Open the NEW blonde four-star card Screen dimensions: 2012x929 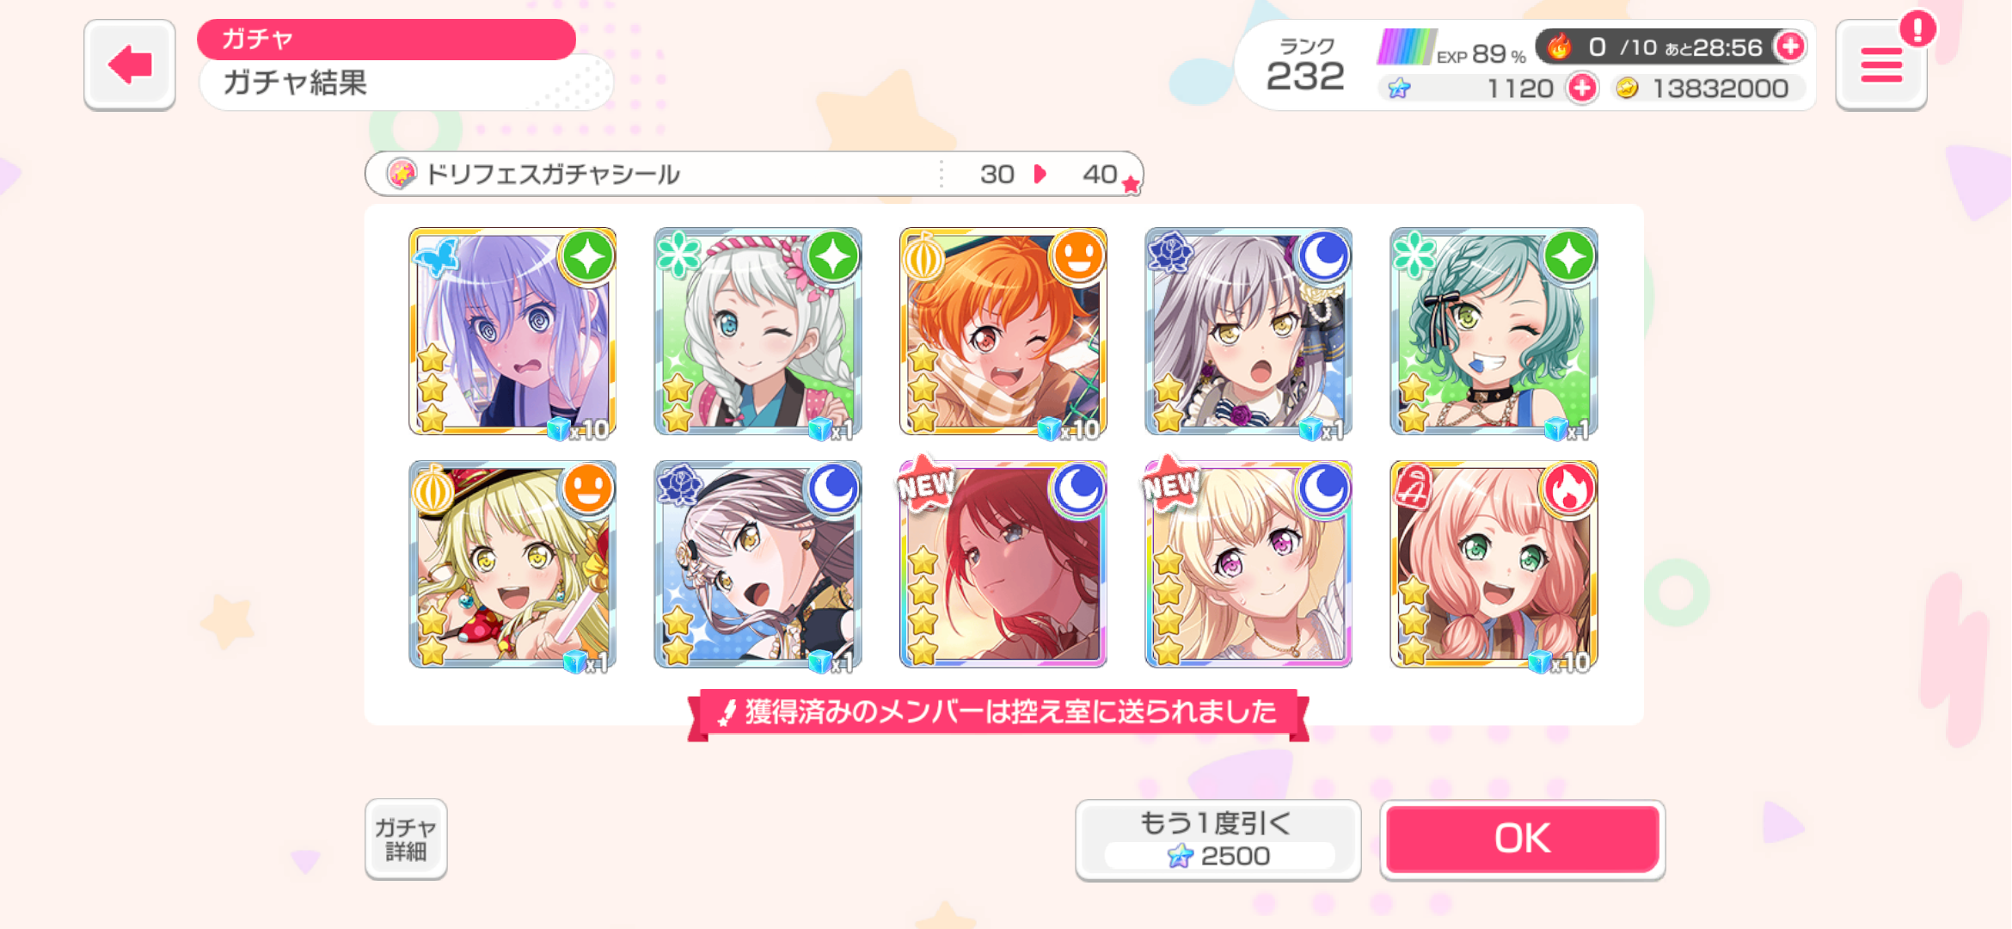click(x=1248, y=564)
